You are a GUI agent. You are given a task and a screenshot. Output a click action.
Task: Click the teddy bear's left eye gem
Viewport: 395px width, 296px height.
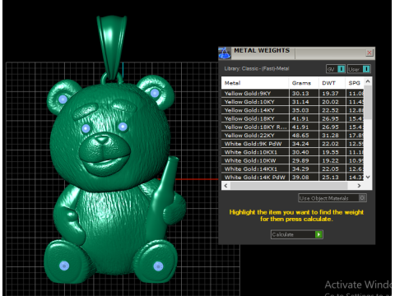[86, 128]
